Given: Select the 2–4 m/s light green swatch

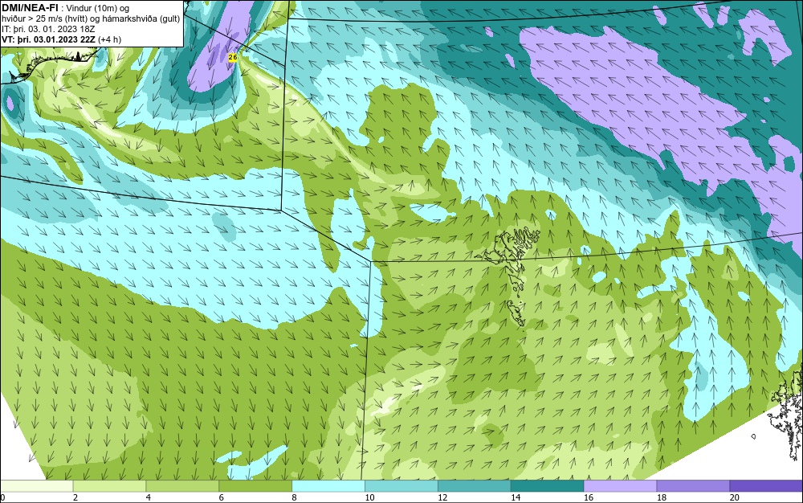Looking at the screenshot, I should pyautogui.click(x=109, y=486).
